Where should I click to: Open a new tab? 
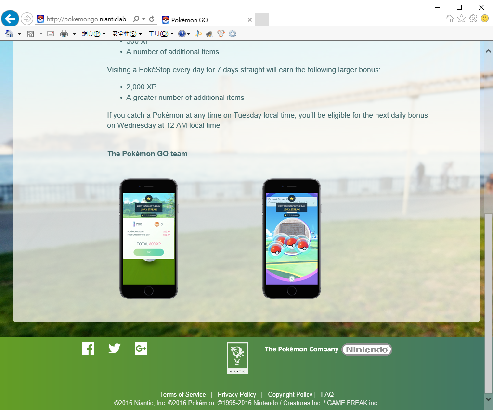pyautogui.click(x=262, y=20)
